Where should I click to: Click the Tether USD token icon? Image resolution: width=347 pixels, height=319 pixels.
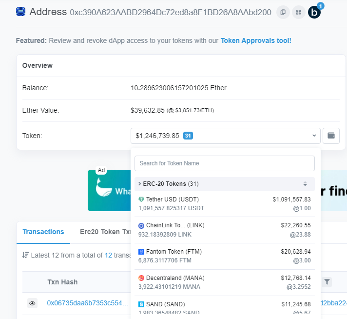[141, 199]
